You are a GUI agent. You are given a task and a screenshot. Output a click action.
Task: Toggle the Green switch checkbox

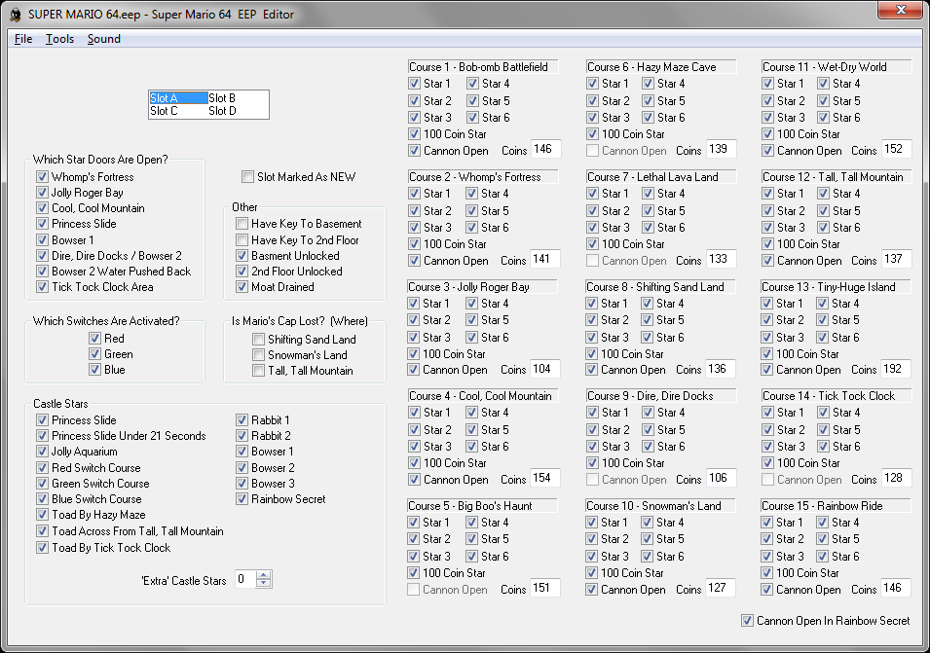point(94,354)
